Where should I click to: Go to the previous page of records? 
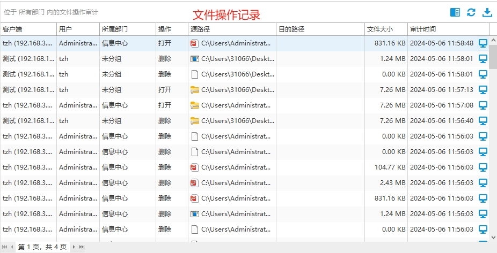(12, 247)
